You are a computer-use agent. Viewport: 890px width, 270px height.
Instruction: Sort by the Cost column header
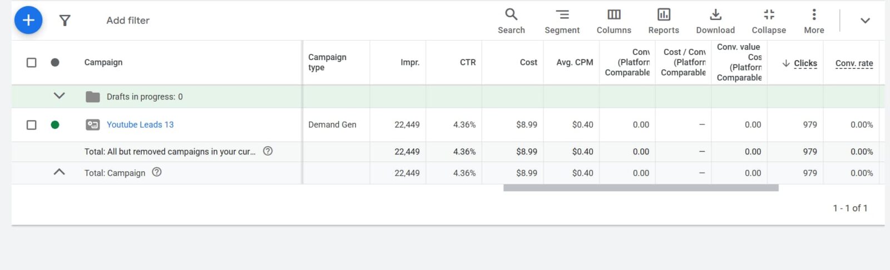tap(528, 62)
